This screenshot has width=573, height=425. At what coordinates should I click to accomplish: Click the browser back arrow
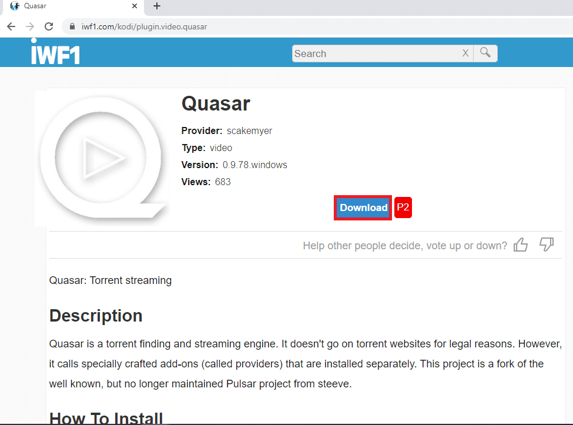coord(11,26)
